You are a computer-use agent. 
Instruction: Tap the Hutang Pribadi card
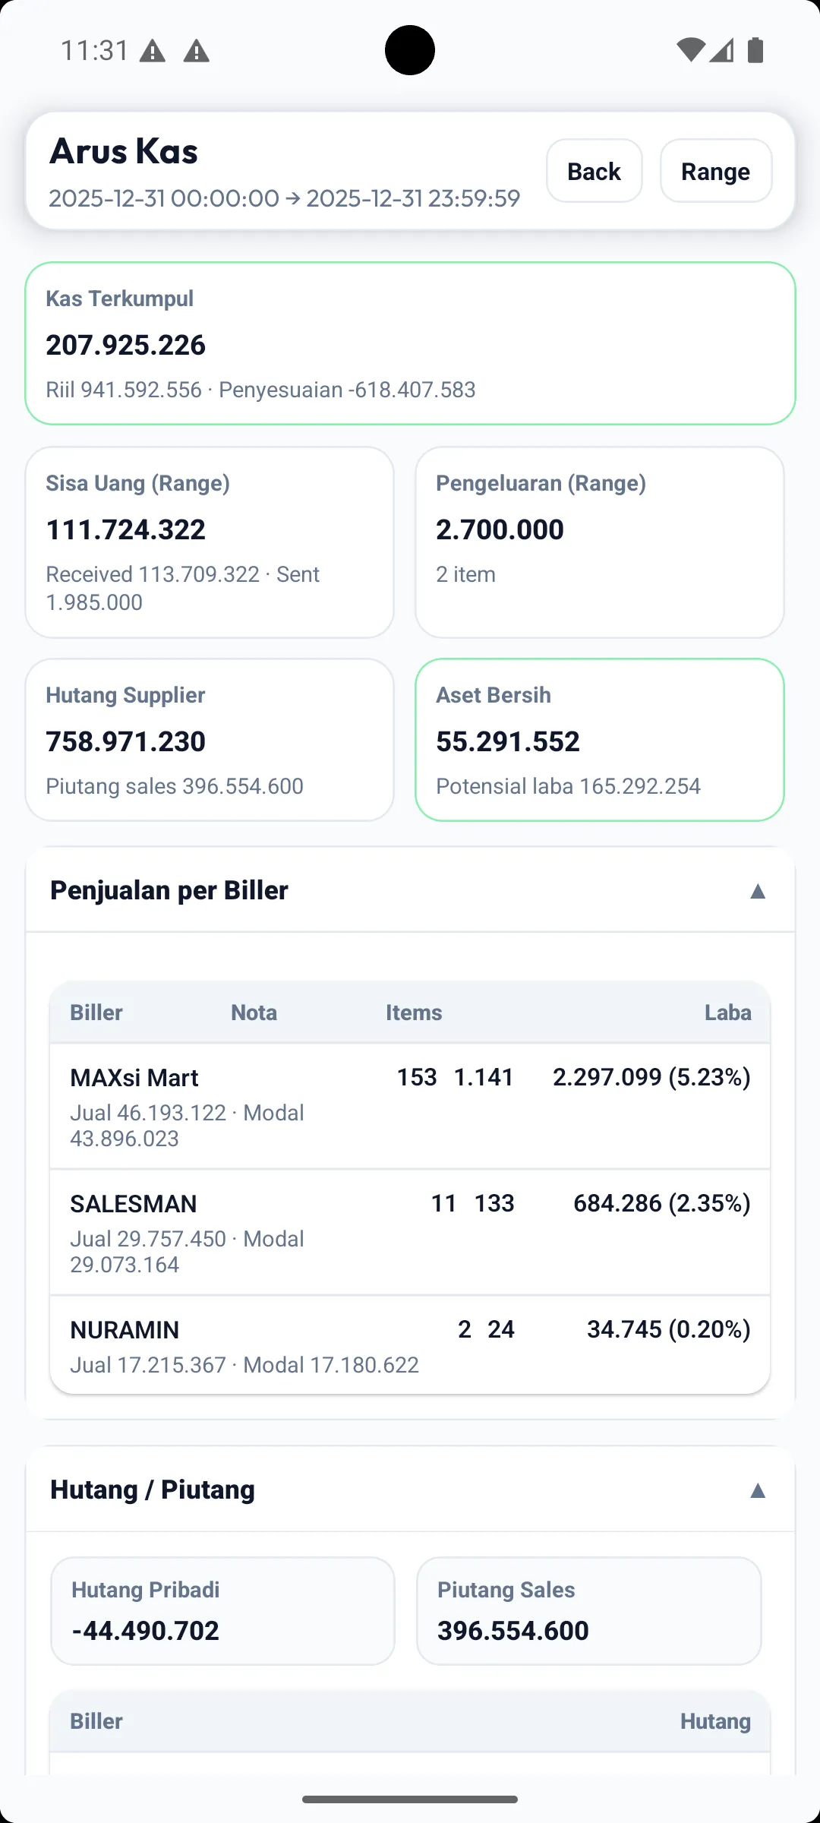[x=222, y=1611]
